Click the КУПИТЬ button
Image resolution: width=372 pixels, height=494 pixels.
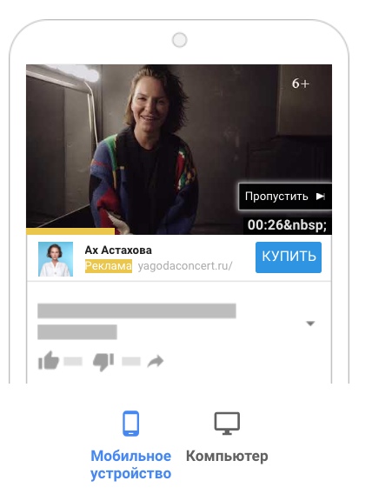click(x=289, y=257)
